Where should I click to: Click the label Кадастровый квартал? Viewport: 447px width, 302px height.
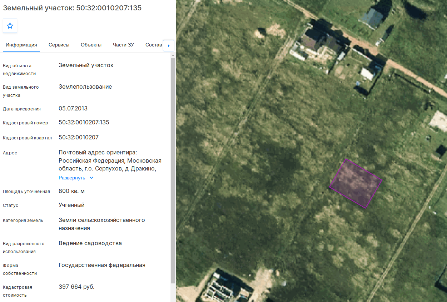(x=27, y=138)
